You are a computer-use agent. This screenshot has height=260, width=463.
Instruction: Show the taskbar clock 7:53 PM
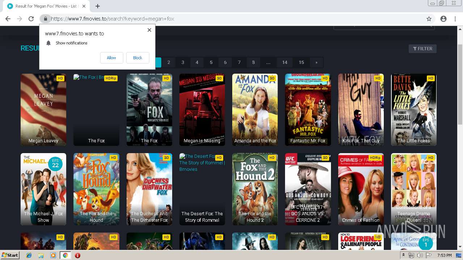click(445, 255)
